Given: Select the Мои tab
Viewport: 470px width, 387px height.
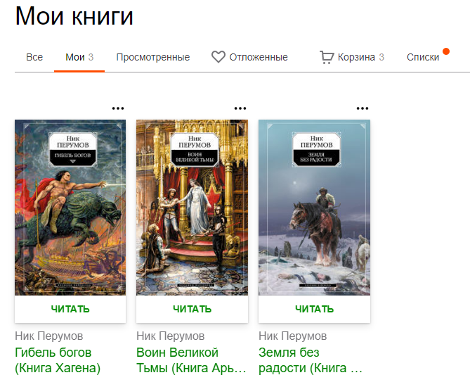Looking at the screenshot, I should 79,57.
